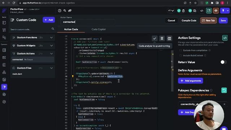Image resolution: width=231 pixels, height=130 pixels.
Task: Open code in New Tab
Action: click(x=209, y=21)
